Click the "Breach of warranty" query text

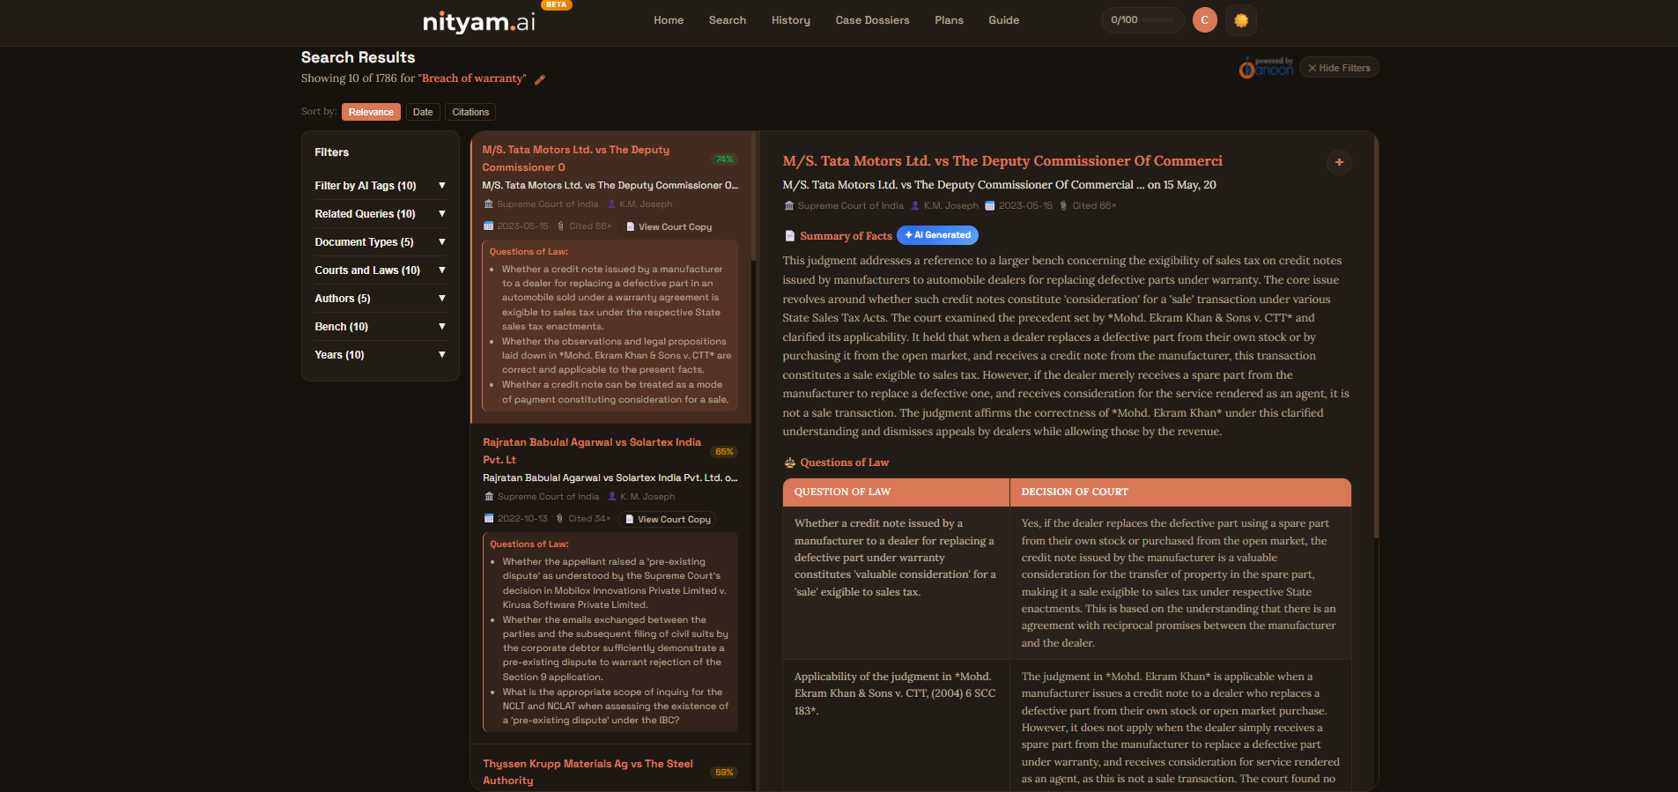(472, 78)
